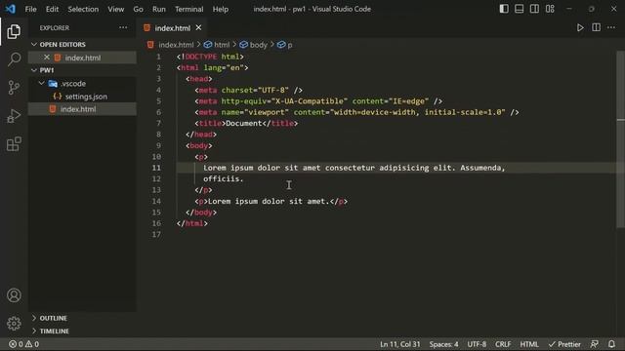The image size is (625, 351).
Task: Click the p breadcrumb item
Action: [290, 45]
